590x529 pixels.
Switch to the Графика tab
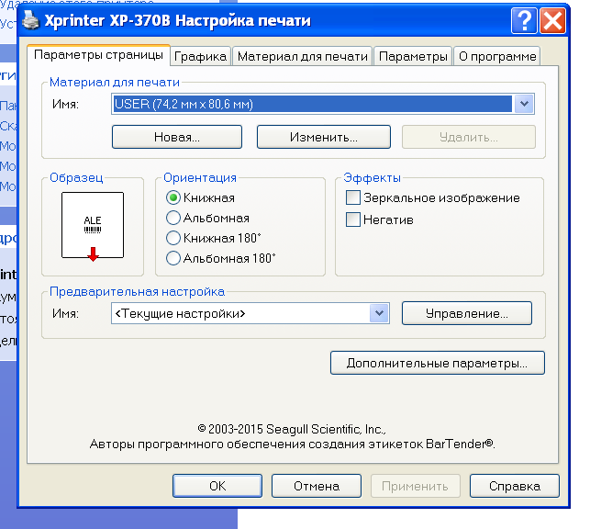[x=201, y=56]
